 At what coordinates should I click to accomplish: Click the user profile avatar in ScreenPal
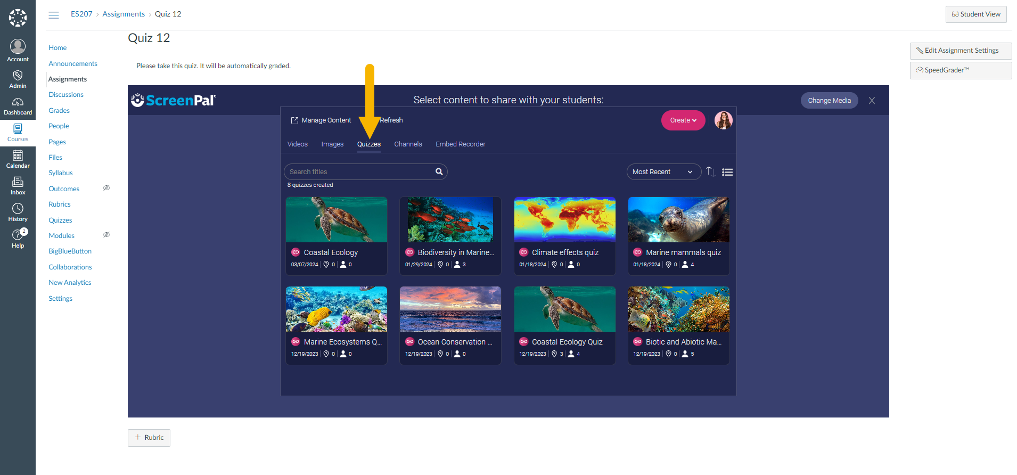tap(724, 120)
